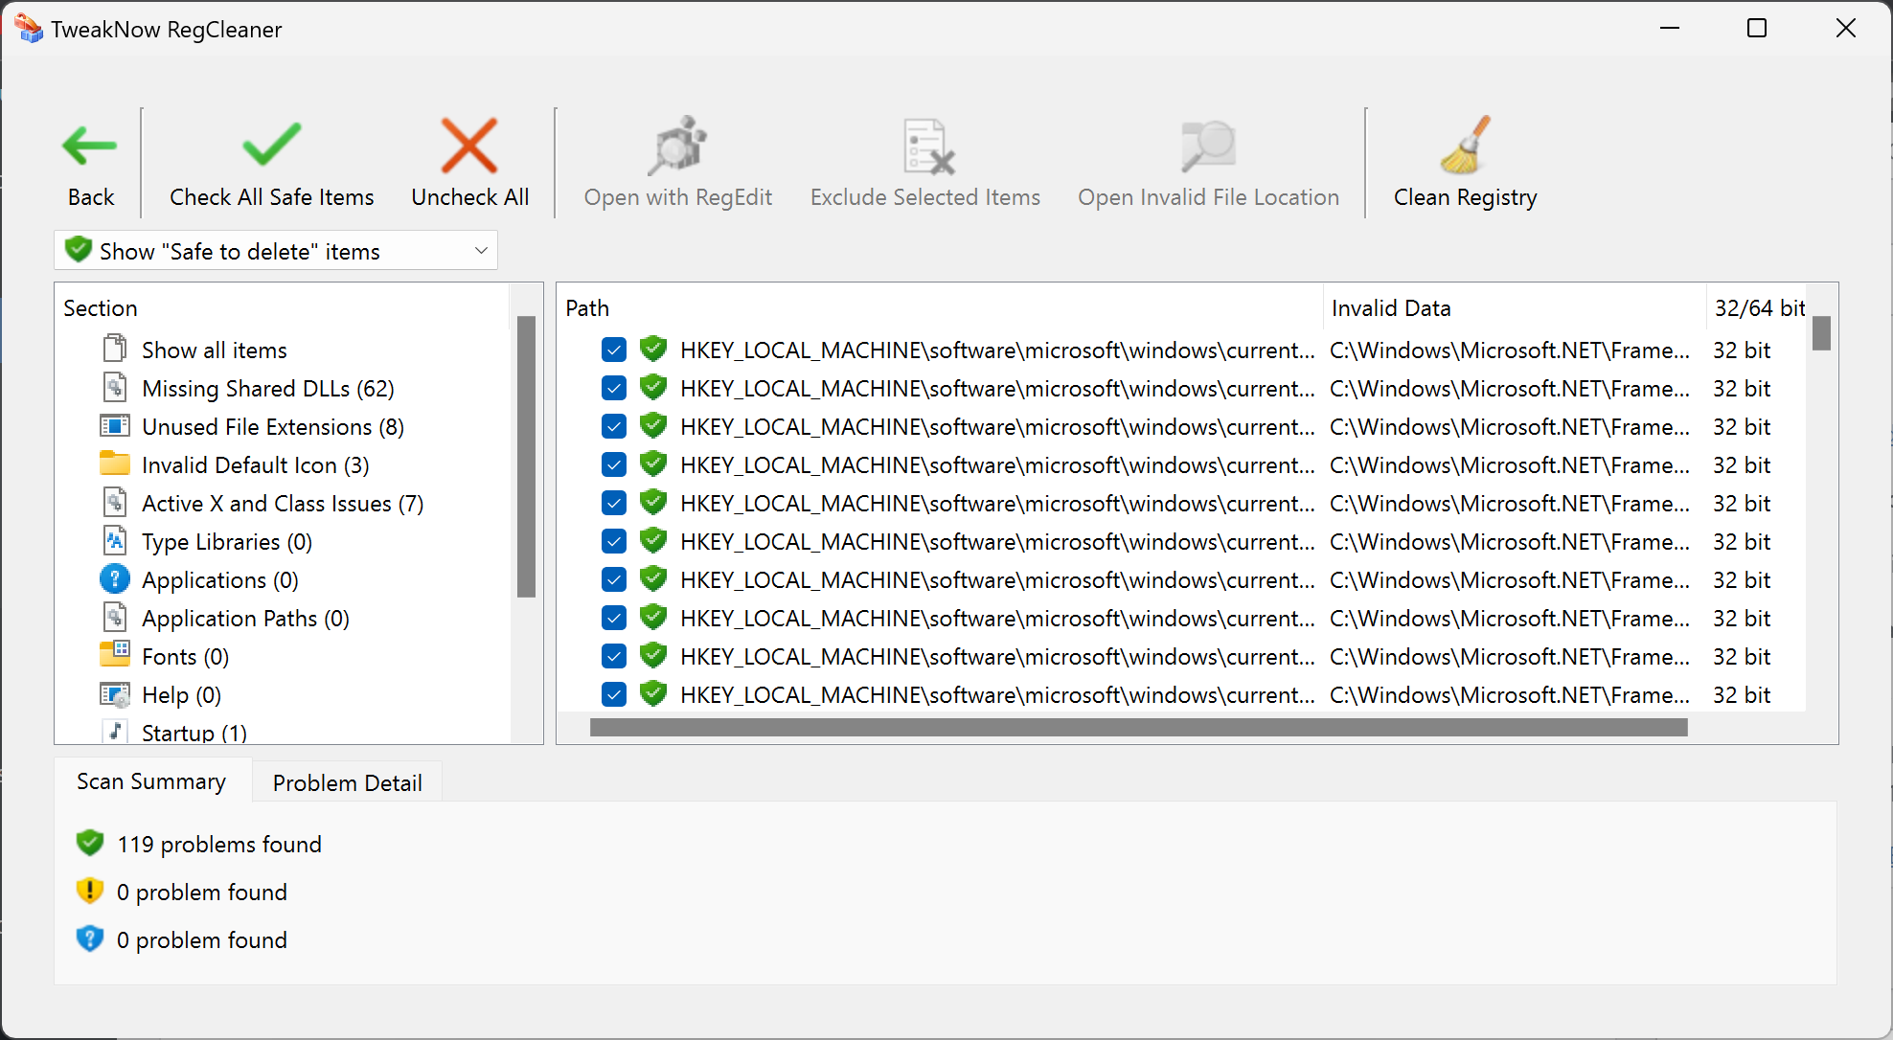The width and height of the screenshot is (1893, 1040).
Task: Click the 119 problems found text
Action: click(x=219, y=844)
